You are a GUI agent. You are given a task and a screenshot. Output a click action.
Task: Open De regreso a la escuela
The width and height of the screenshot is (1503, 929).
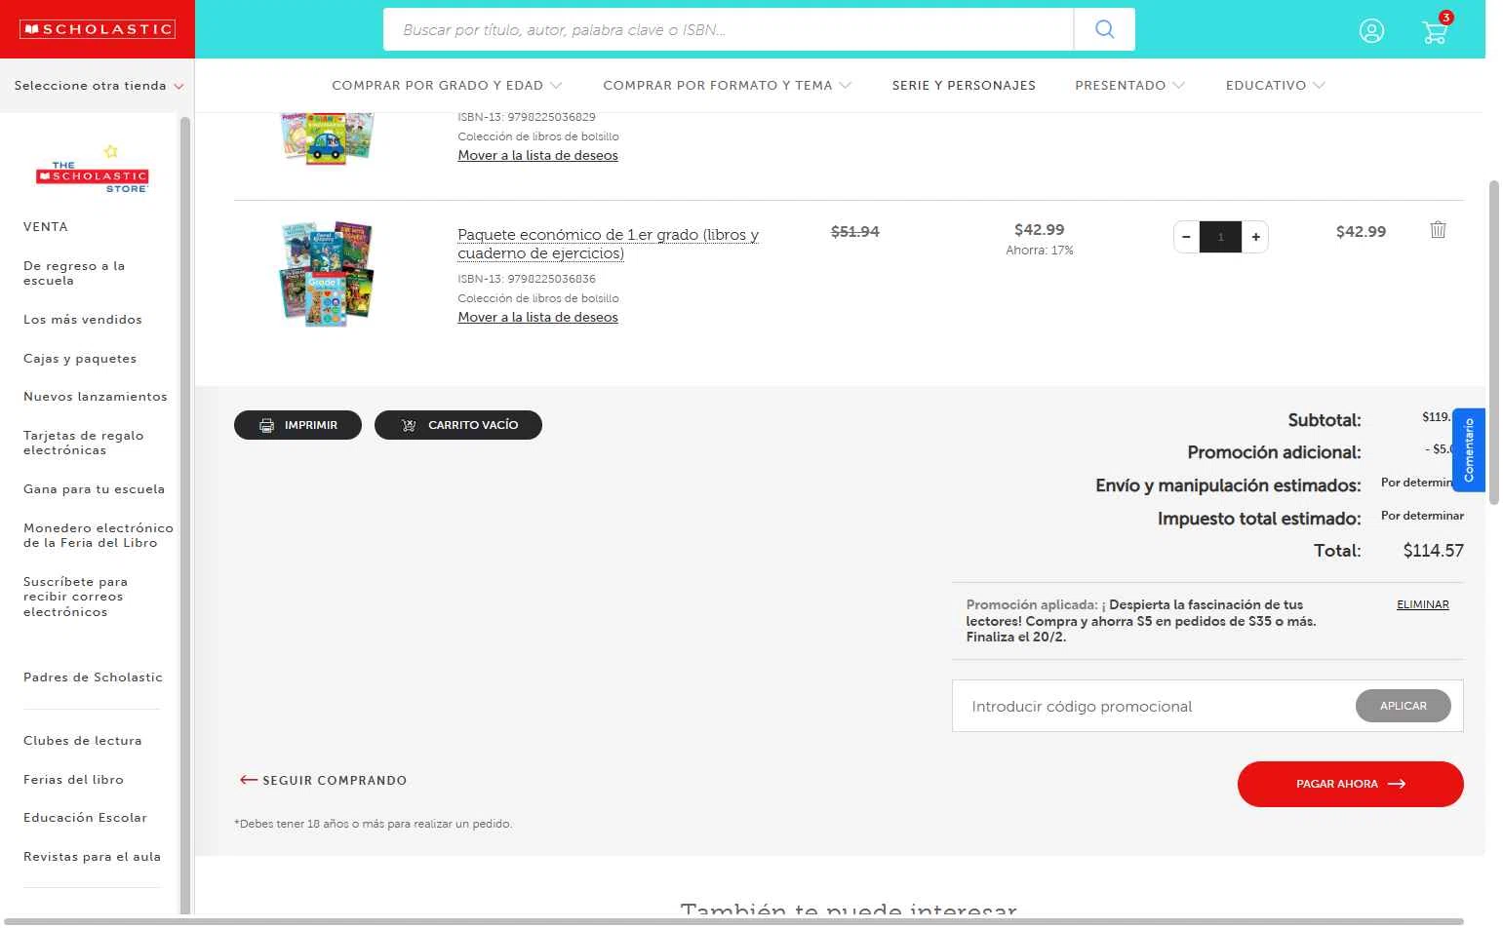click(x=74, y=273)
